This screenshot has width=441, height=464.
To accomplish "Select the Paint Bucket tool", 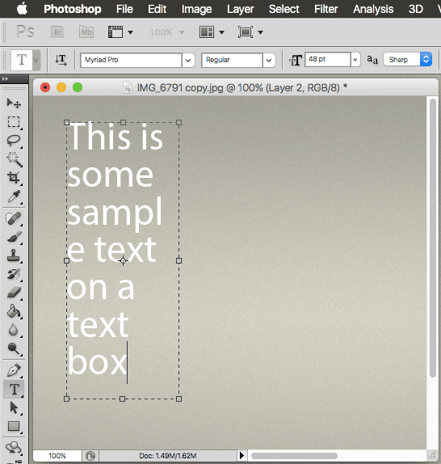I will click(x=14, y=311).
